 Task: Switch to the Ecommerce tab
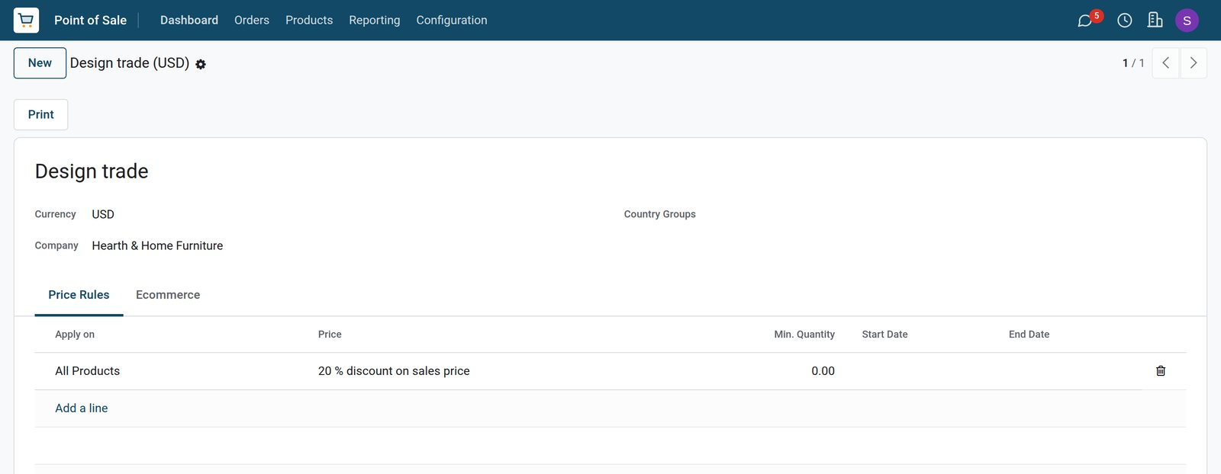click(x=168, y=295)
